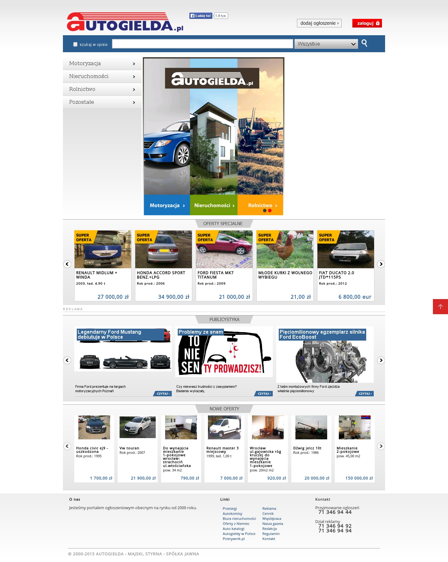Go to previous special offers with left arrow

click(67, 264)
